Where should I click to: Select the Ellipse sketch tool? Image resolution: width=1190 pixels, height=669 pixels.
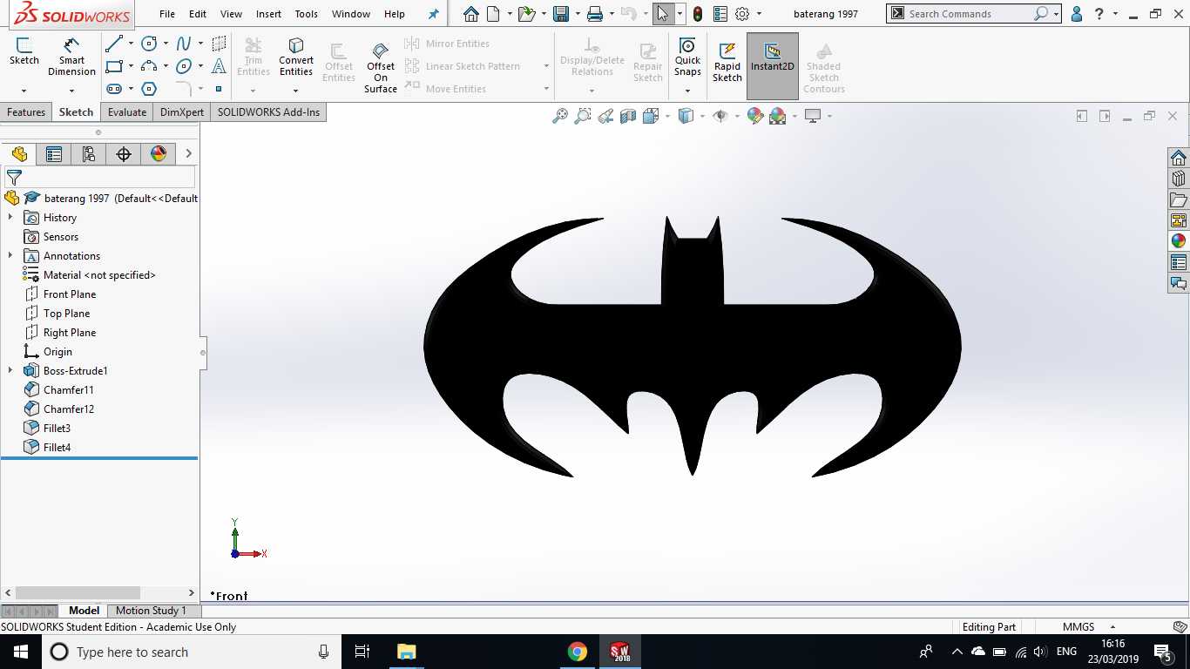184,66
